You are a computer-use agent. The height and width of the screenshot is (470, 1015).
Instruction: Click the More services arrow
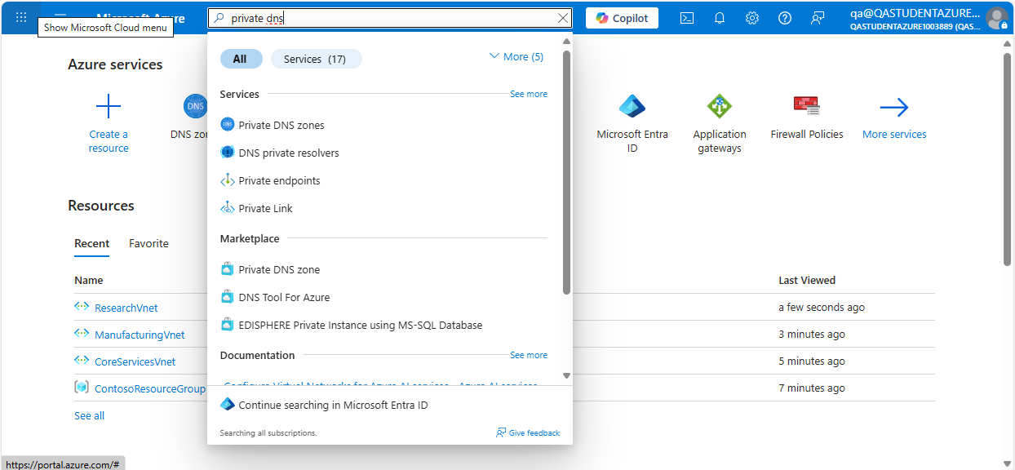pyautogui.click(x=894, y=107)
